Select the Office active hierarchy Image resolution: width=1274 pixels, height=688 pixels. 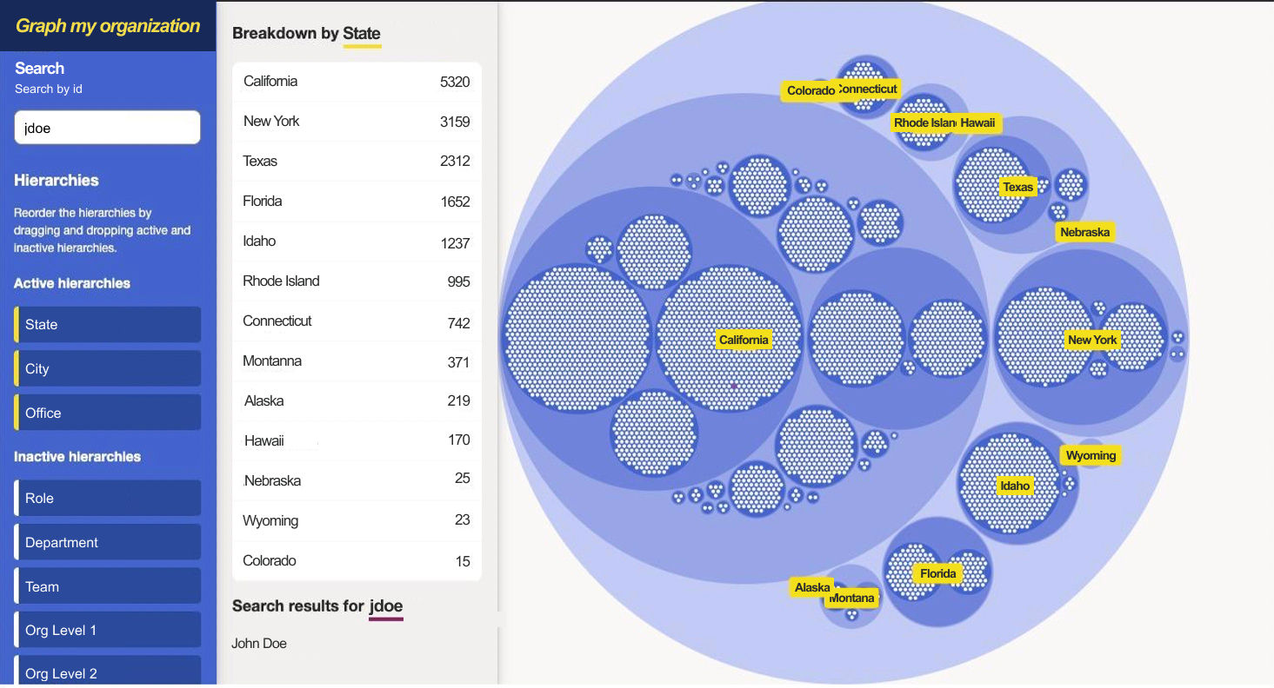click(x=108, y=413)
